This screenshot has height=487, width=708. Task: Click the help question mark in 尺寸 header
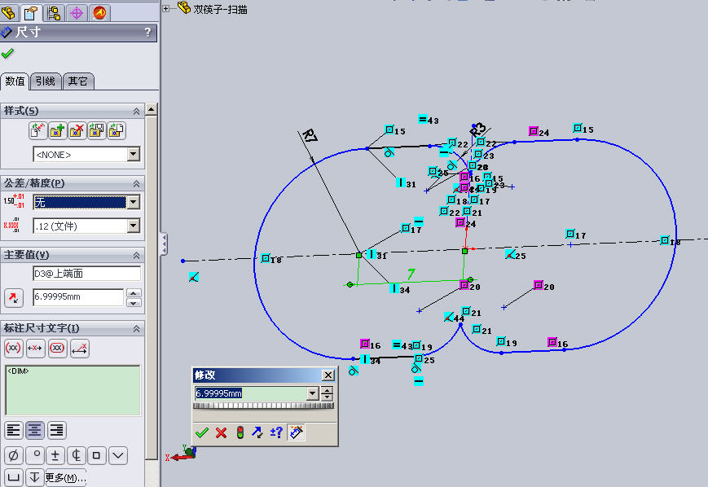pyautogui.click(x=147, y=32)
